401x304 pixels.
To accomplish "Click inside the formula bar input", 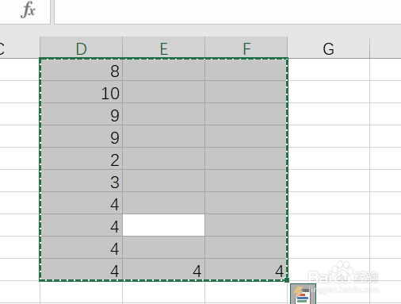I will click(x=227, y=12).
